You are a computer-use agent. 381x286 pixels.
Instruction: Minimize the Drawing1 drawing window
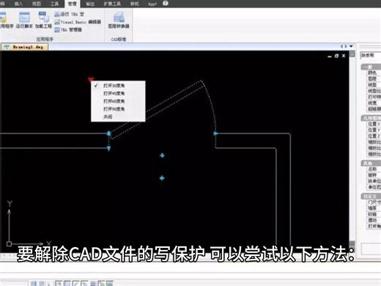330,56
